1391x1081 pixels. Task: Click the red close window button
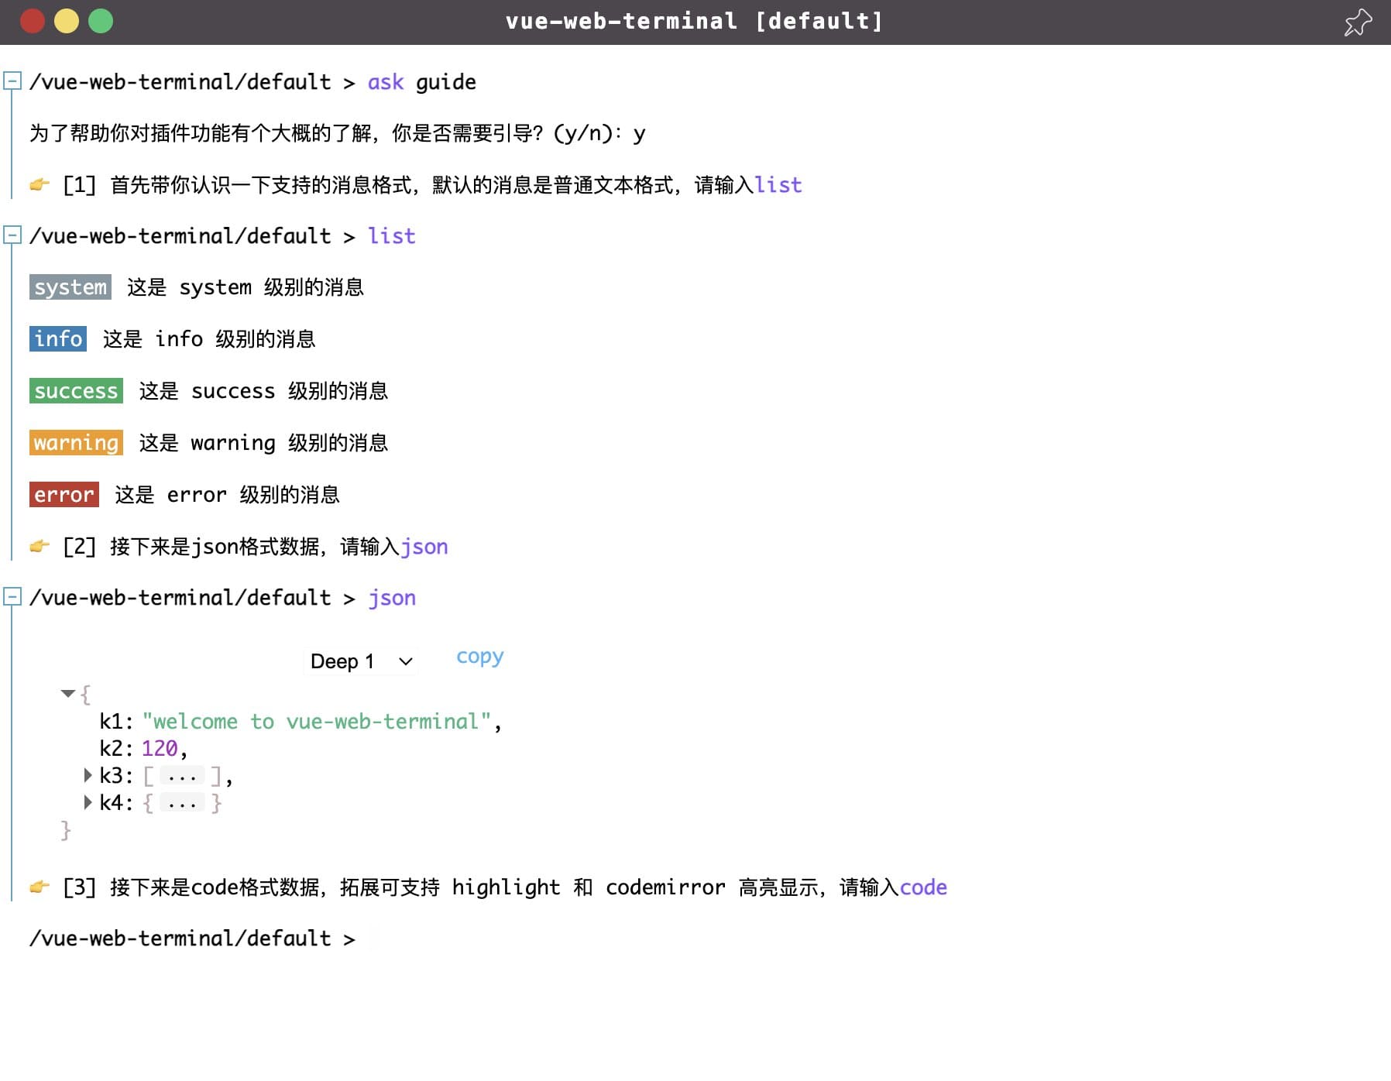pos(33,21)
